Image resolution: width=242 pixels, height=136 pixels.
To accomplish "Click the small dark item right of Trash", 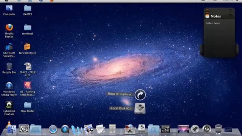I will pyautogui.click(x=228, y=130).
